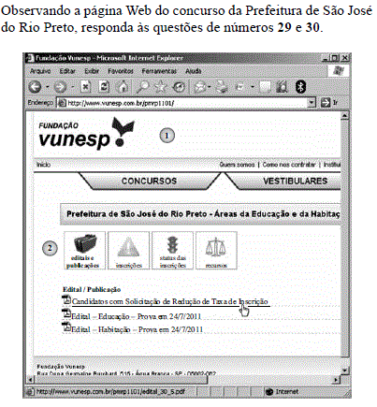Viewport: 377px width, 407px height.
Task: Open the Como nos contratar link
Action: point(289,165)
